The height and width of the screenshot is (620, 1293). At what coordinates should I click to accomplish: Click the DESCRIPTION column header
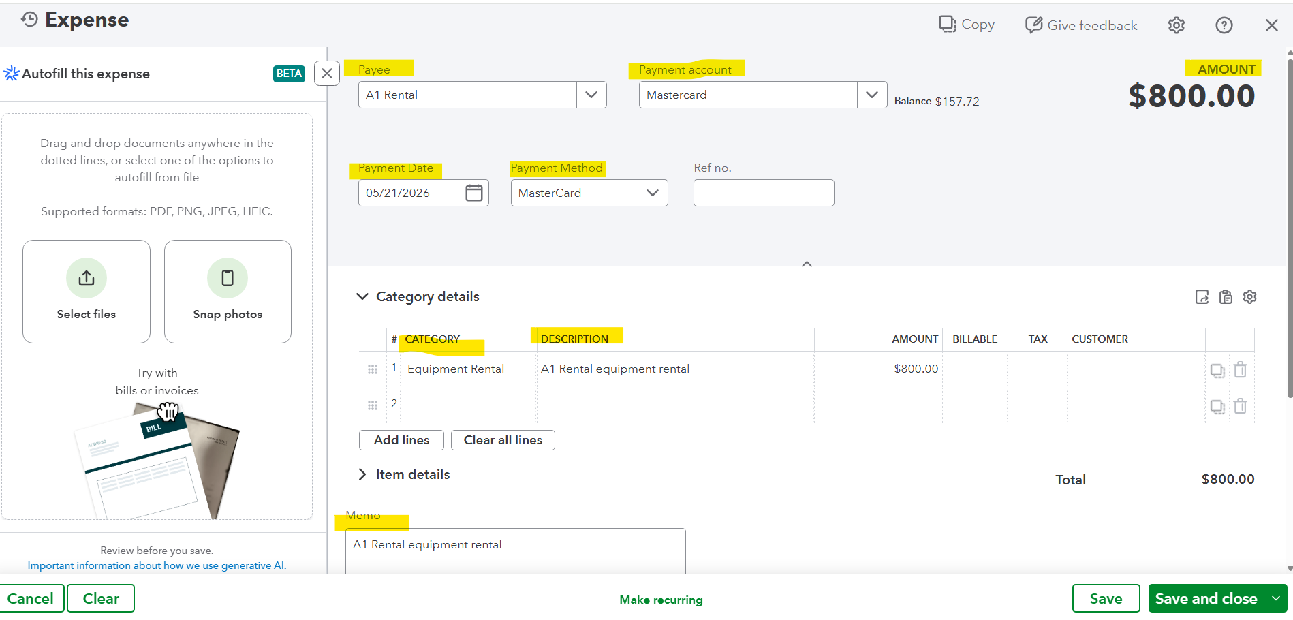[x=574, y=339]
